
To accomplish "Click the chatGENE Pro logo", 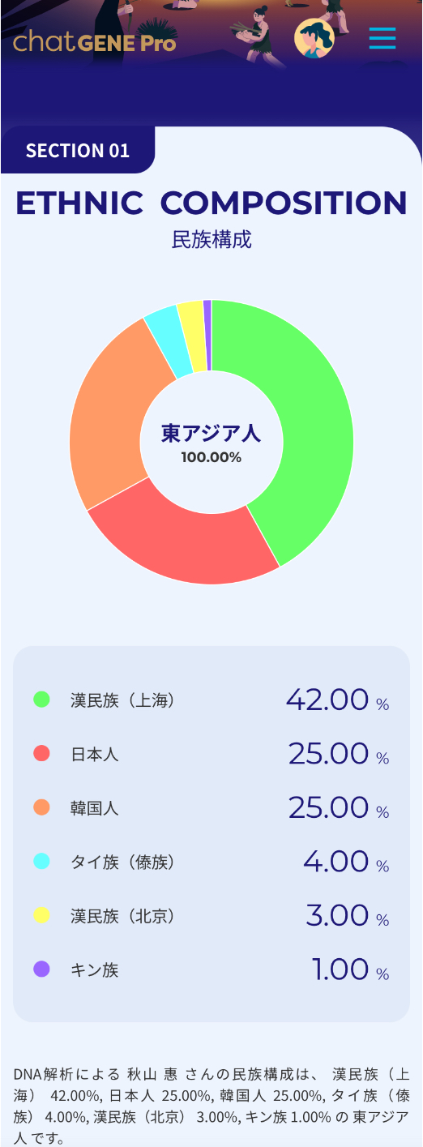I will coord(94,41).
